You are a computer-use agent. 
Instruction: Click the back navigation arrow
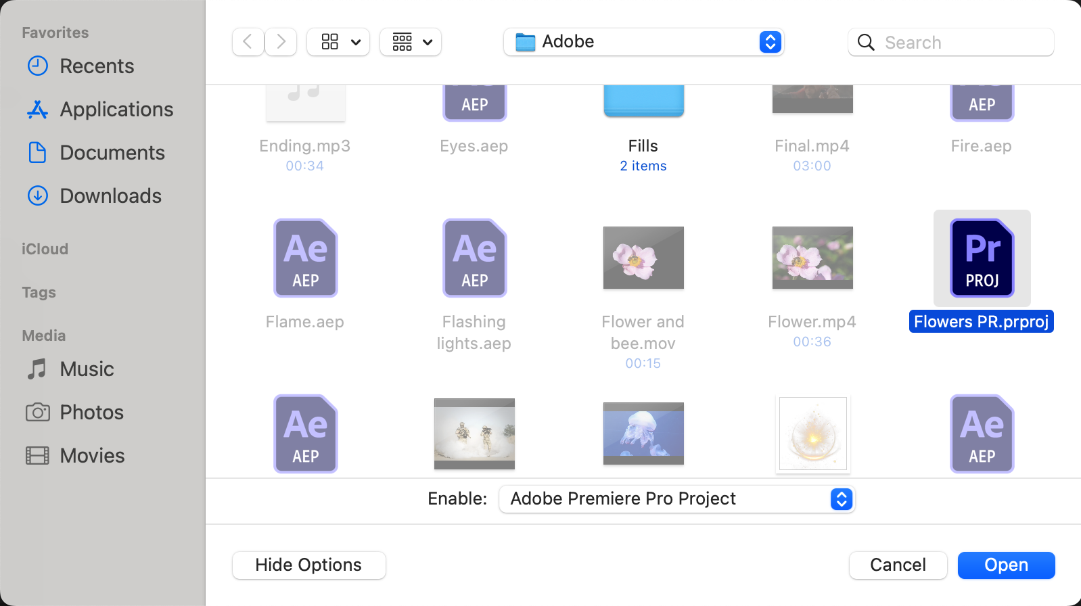(x=248, y=42)
